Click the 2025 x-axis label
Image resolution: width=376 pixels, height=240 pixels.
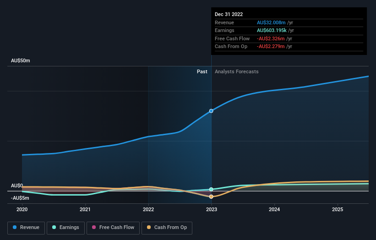pos(338,210)
